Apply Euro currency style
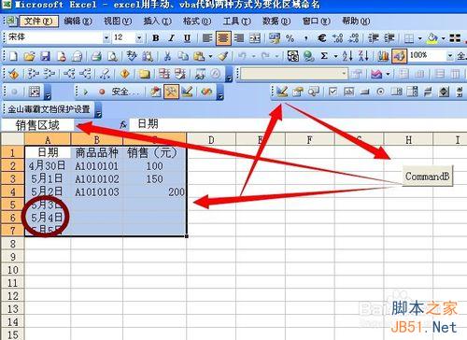This screenshot has width=467, height=340. (322, 38)
